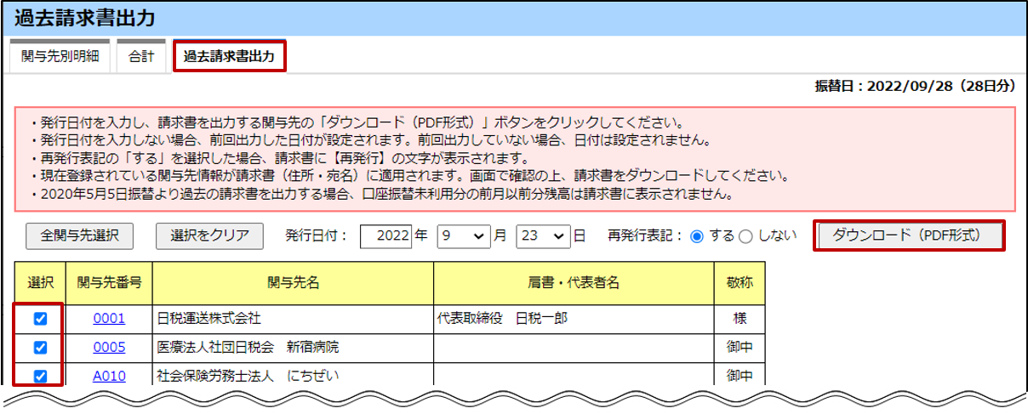
Task: Click the 肩書・代表者名 column header
Action: click(x=573, y=282)
